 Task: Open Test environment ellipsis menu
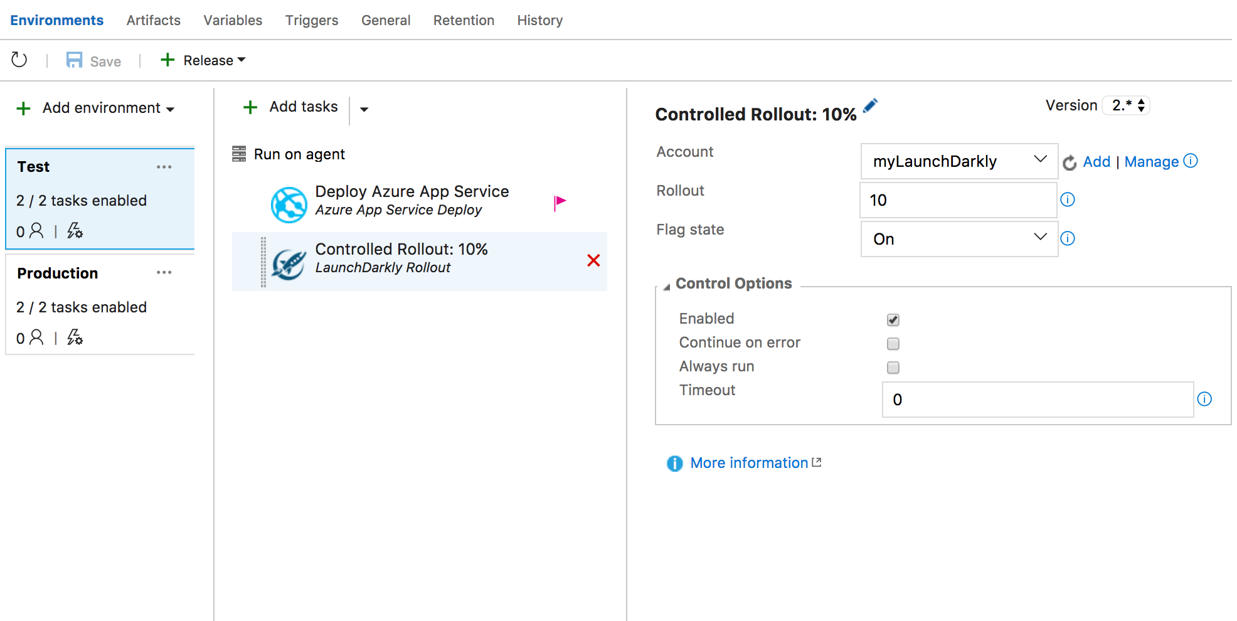pyautogui.click(x=164, y=167)
